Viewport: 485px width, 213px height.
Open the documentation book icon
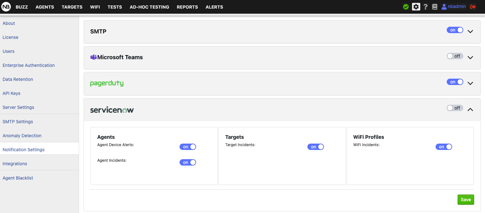(435, 7)
